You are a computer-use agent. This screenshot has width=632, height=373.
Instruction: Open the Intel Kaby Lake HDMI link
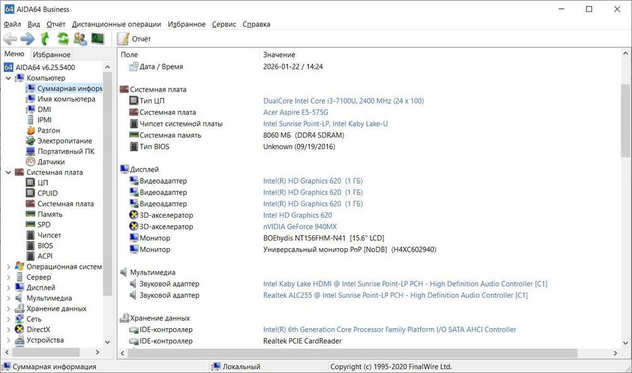pos(405,283)
